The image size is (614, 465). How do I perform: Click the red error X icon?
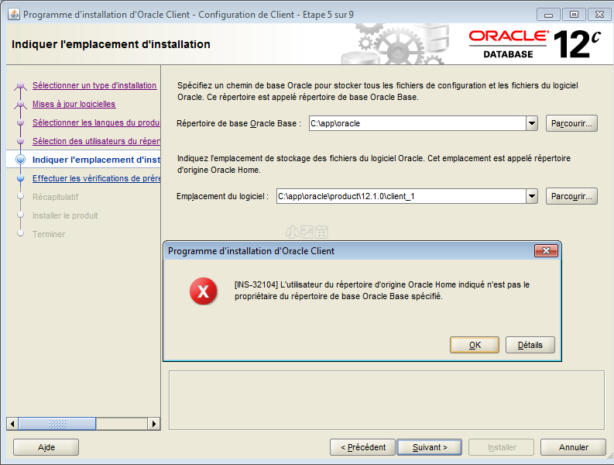203,291
